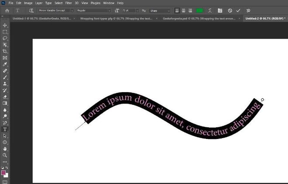Cancel current text edits
The image size is (288, 184).
point(230,10)
